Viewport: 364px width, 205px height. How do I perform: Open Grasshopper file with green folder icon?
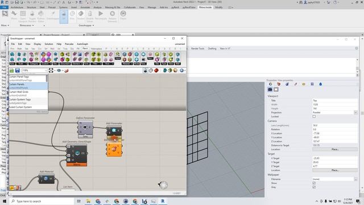[x=11, y=71]
